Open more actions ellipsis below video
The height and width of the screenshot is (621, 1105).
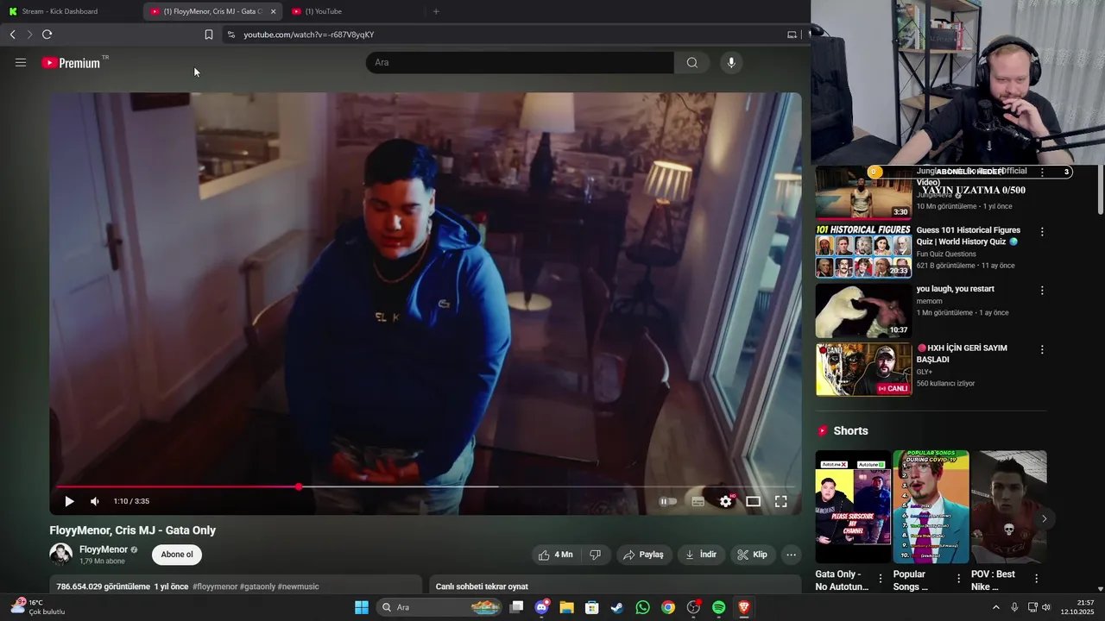click(791, 555)
